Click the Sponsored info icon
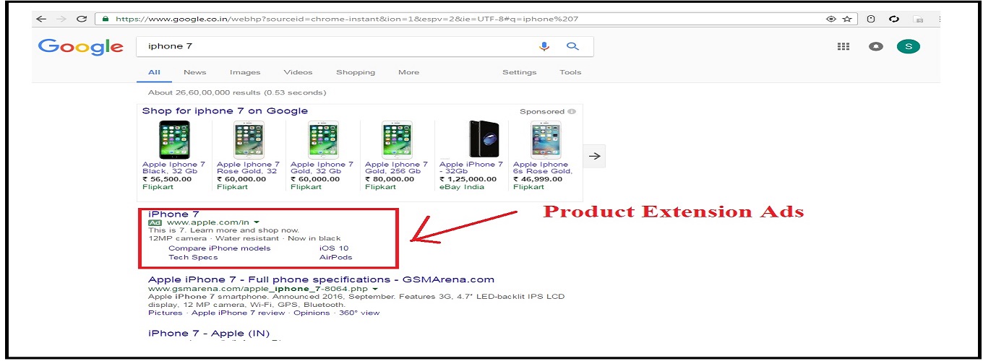 tap(572, 112)
